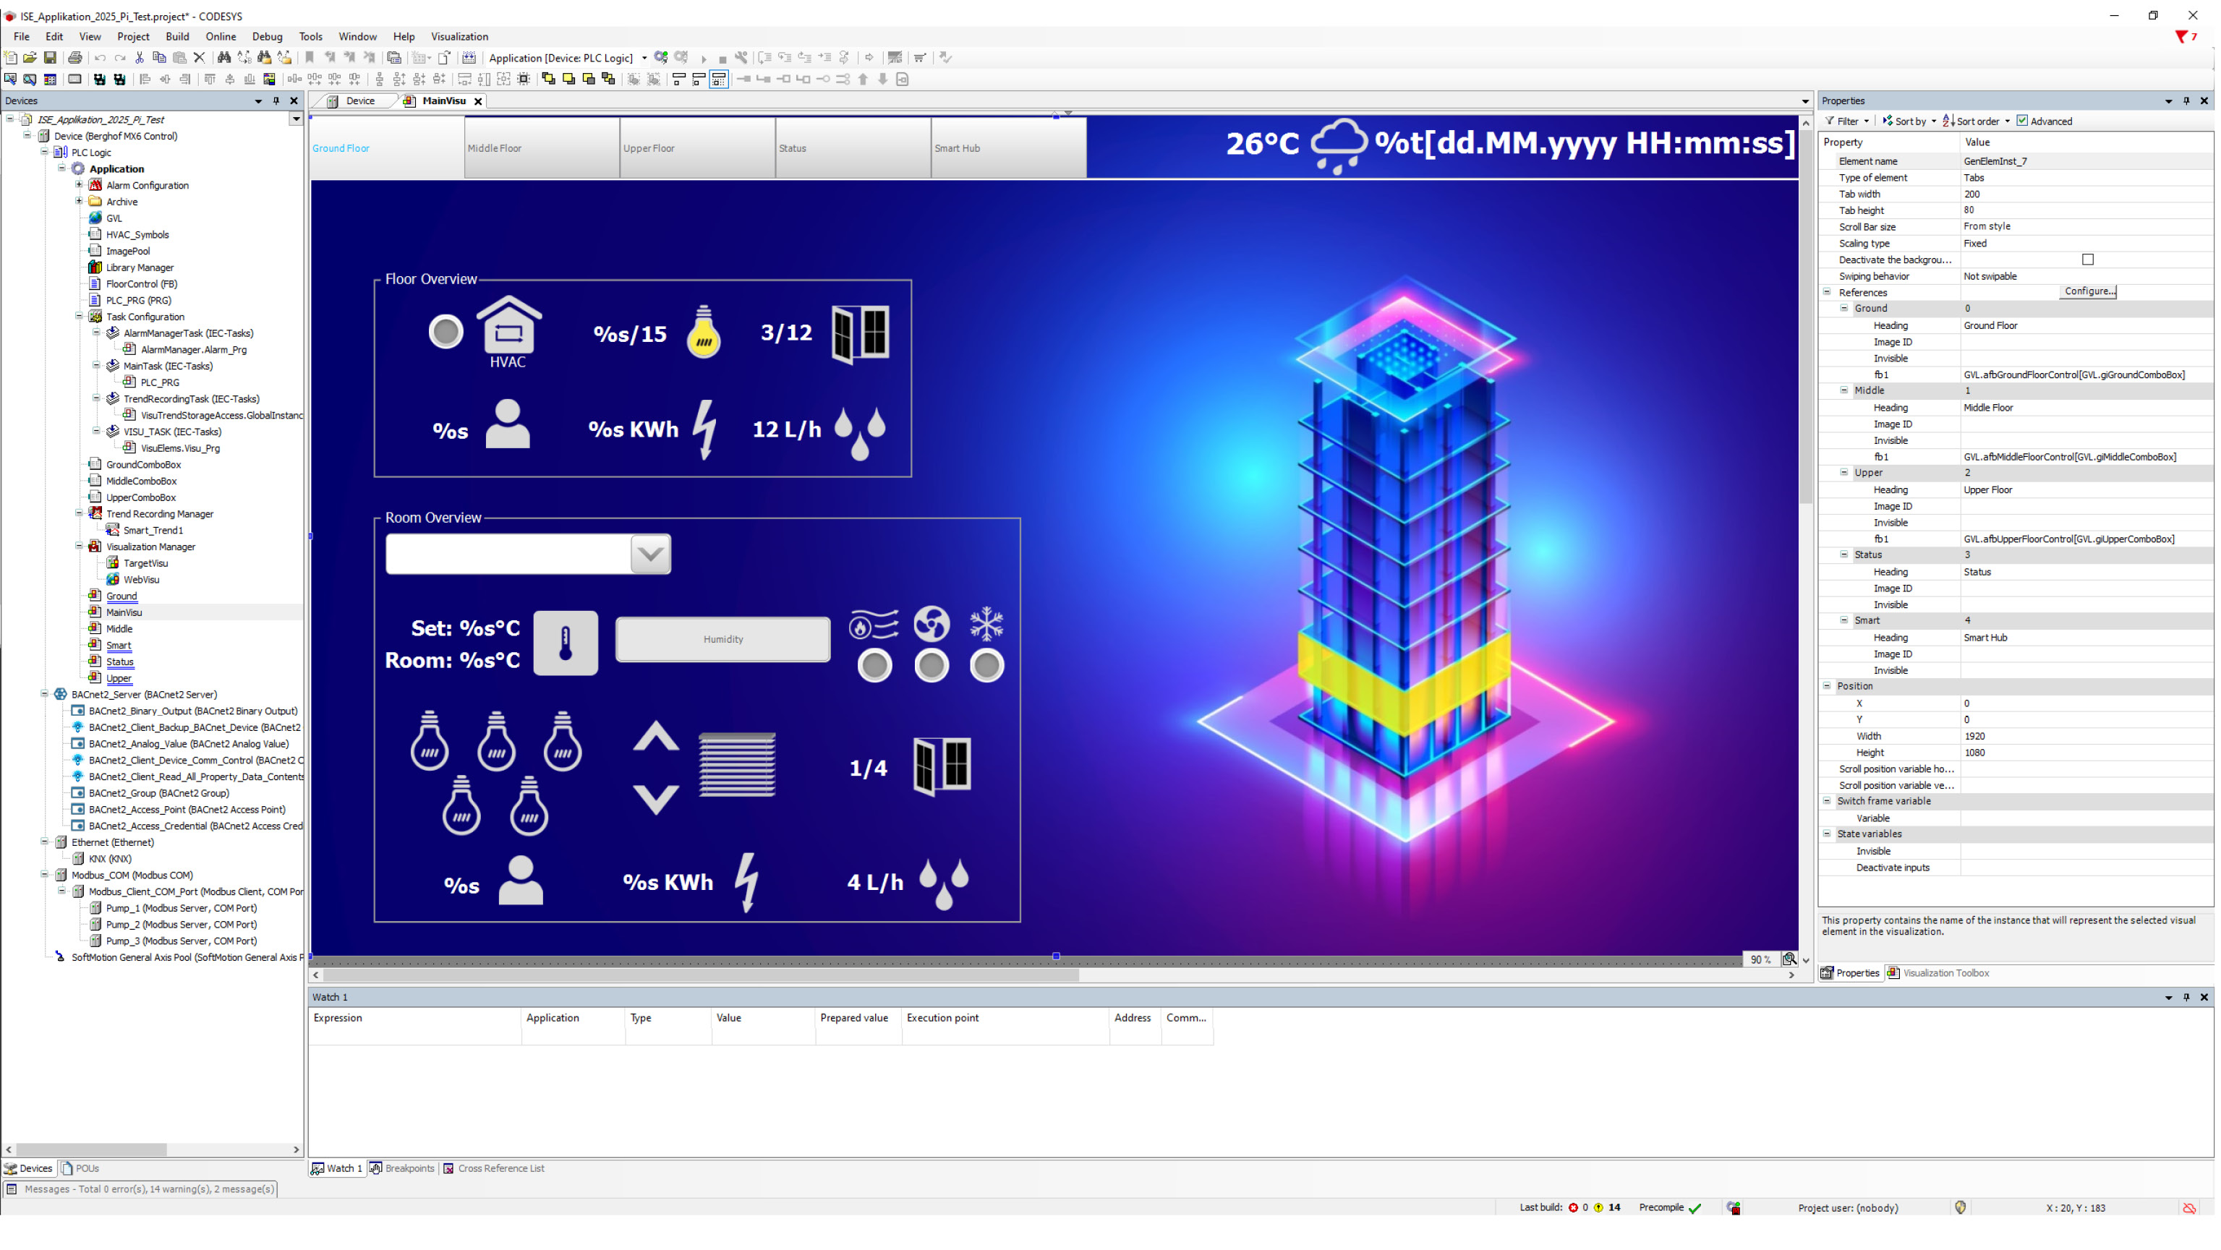Click the snowflake cooling icon
This screenshot has height=1250, width=2221.
pos(987,624)
